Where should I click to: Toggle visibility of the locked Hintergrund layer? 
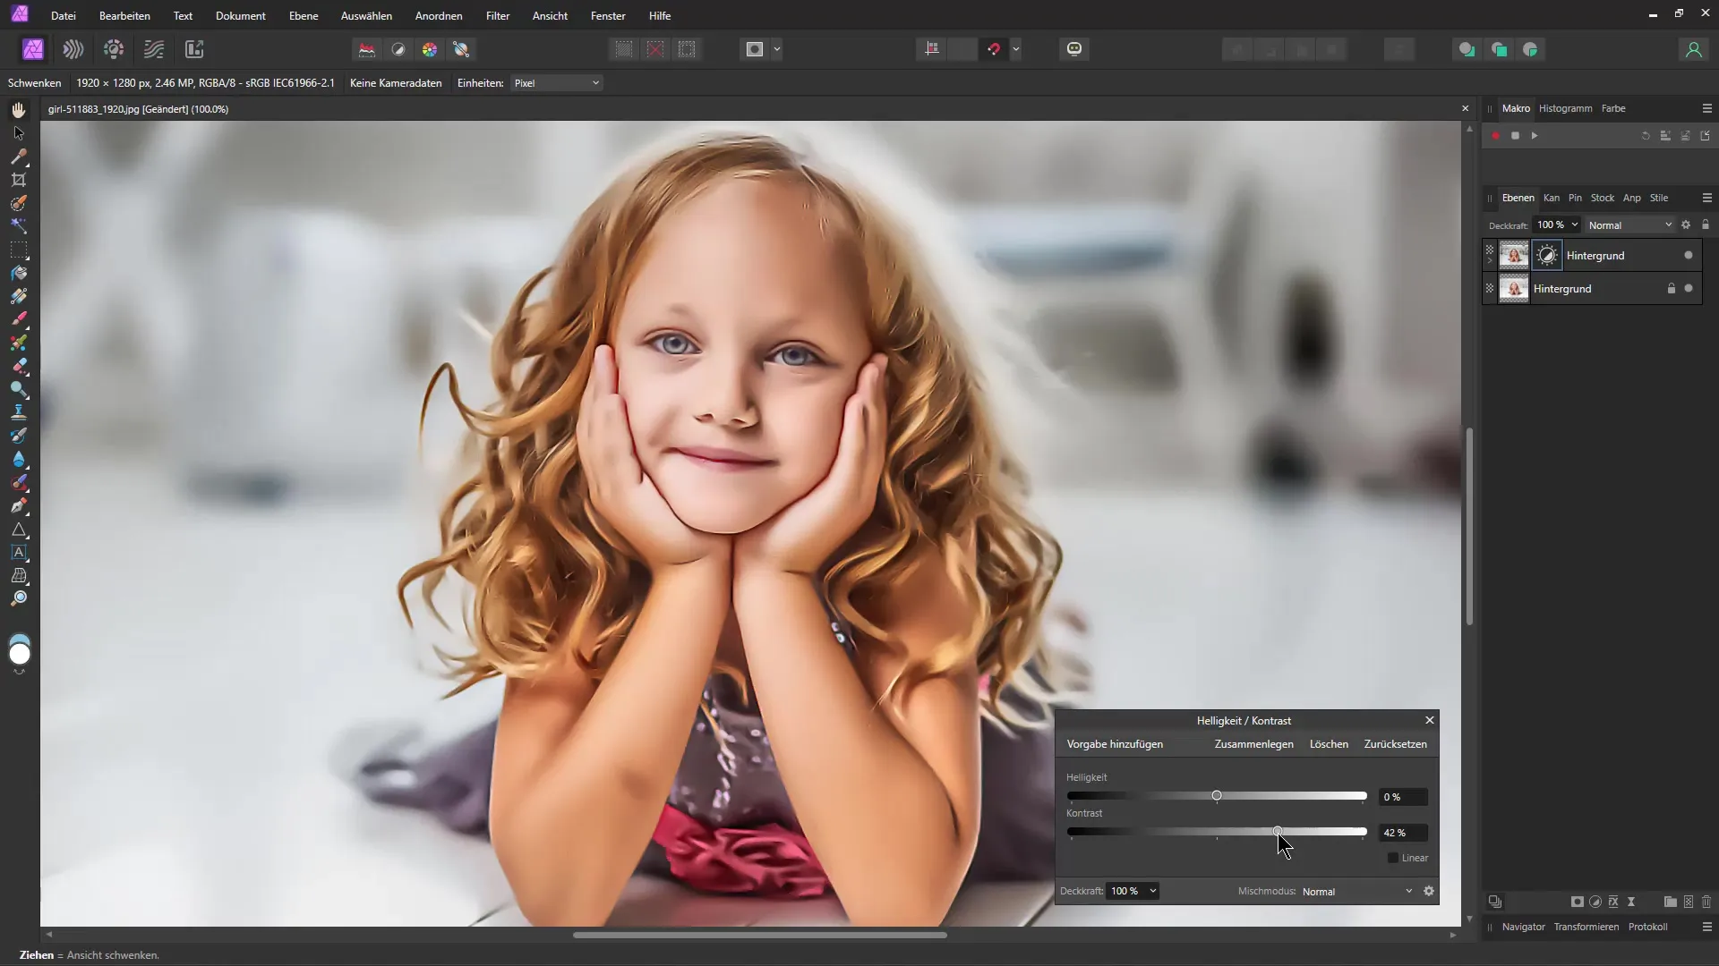click(1689, 289)
